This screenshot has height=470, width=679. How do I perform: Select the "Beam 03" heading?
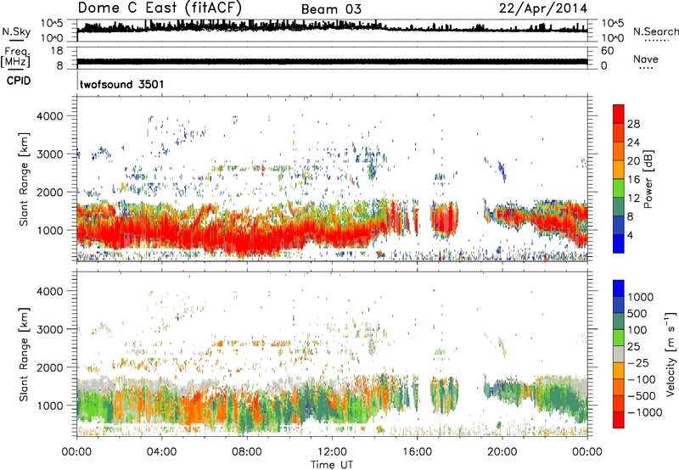coord(331,9)
